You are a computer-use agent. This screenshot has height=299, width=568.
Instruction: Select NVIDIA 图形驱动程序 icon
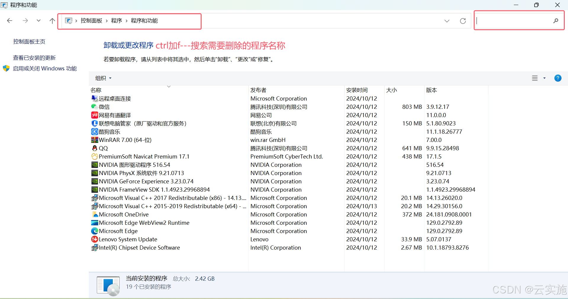(95, 165)
